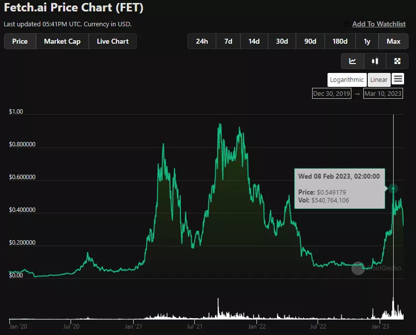
Task: Enable Linear scale
Action: coord(379,80)
